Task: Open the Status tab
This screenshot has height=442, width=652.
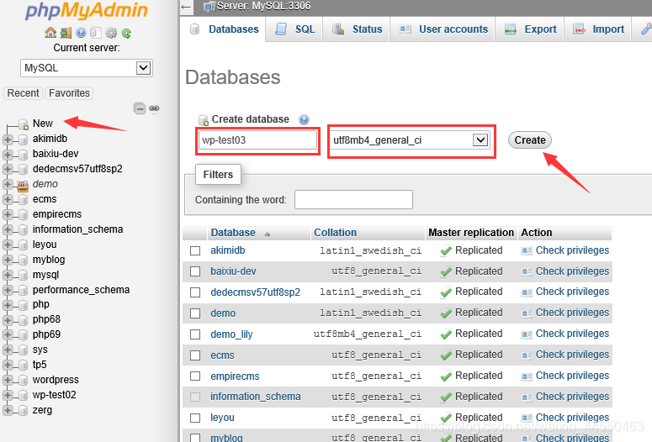Action: pos(357,29)
